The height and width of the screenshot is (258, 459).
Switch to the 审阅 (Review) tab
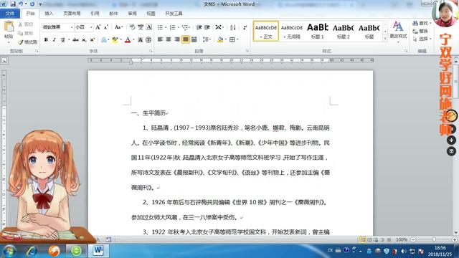pos(132,14)
